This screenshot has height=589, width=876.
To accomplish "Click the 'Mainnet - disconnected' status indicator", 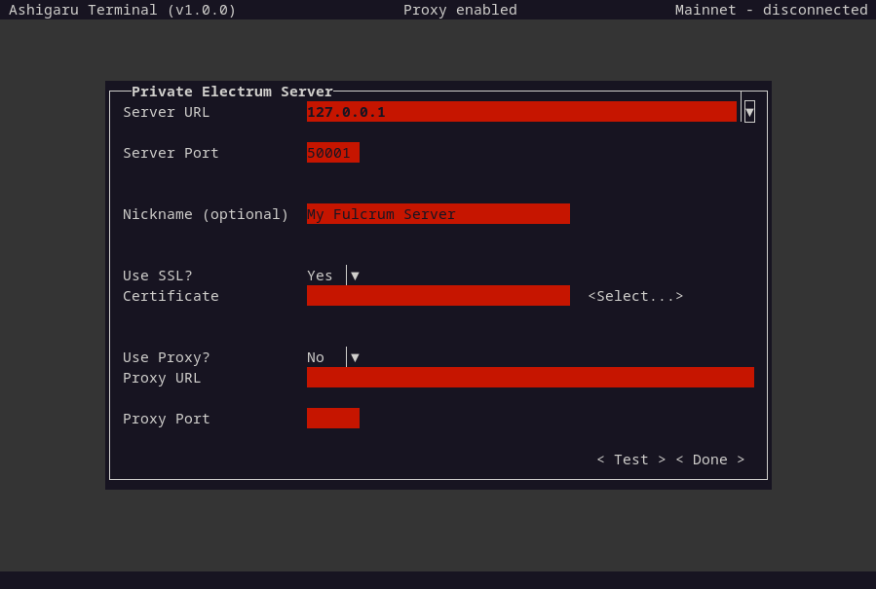I will point(771,10).
